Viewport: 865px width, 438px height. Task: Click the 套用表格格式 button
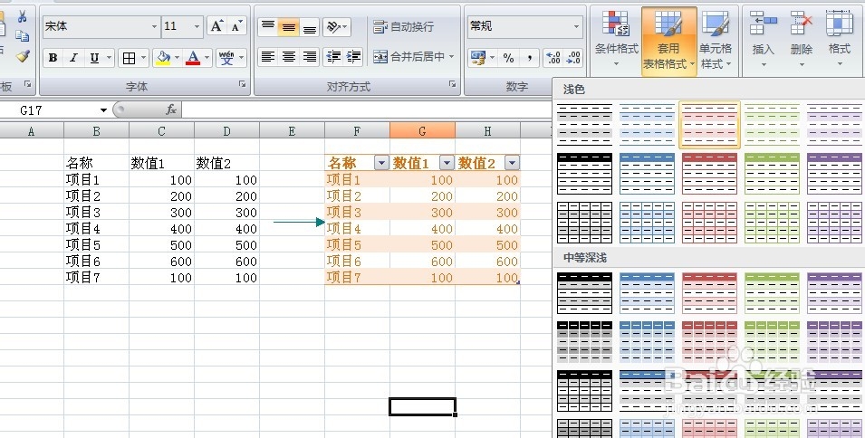pos(668,40)
